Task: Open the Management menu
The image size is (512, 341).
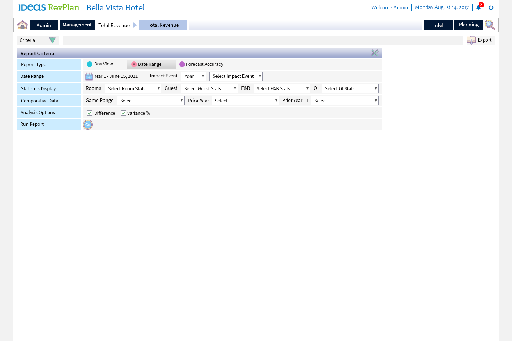Action: point(77,25)
